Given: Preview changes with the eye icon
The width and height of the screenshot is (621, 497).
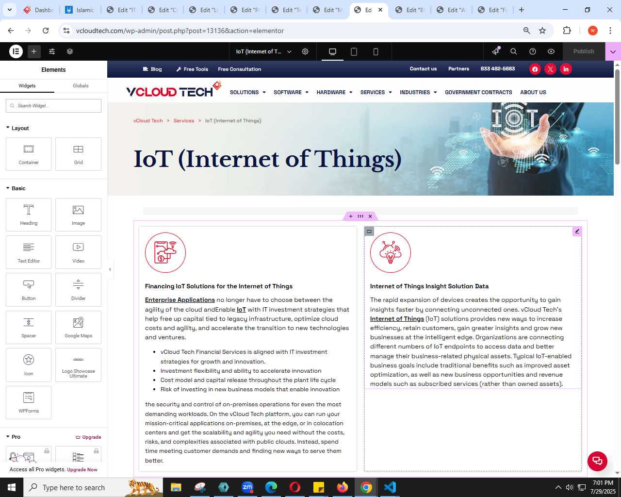Looking at the screenshot, I should click(551, 51).
